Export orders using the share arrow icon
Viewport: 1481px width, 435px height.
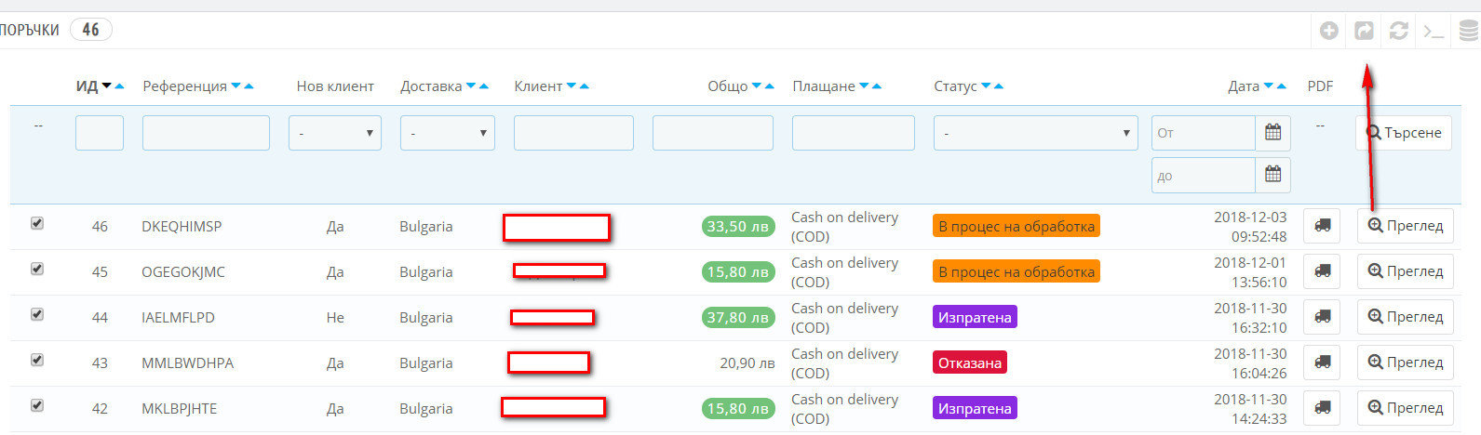click(x=1364, y=31)
